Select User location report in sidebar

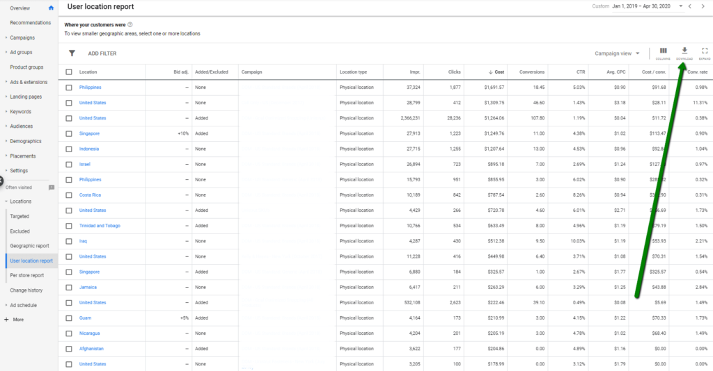(31, 261)
